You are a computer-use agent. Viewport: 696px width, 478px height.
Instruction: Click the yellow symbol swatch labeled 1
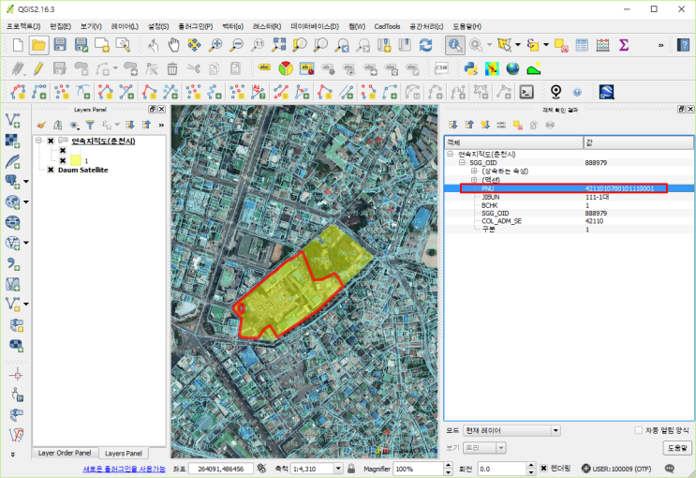click(x=74, y=160)
